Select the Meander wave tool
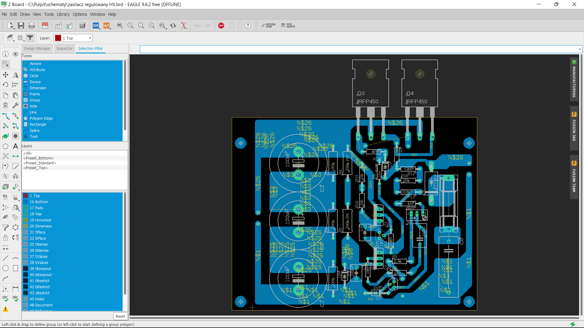 point(16,176)
